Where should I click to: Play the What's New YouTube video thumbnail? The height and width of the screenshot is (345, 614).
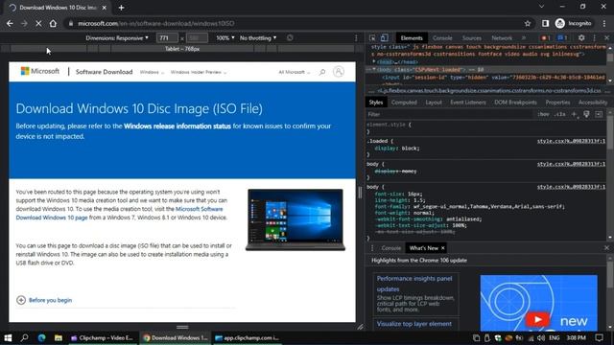(x=537, y=319)
